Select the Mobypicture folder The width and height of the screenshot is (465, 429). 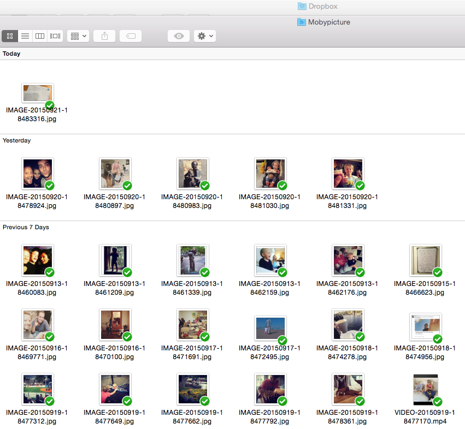tap(323, 22)
